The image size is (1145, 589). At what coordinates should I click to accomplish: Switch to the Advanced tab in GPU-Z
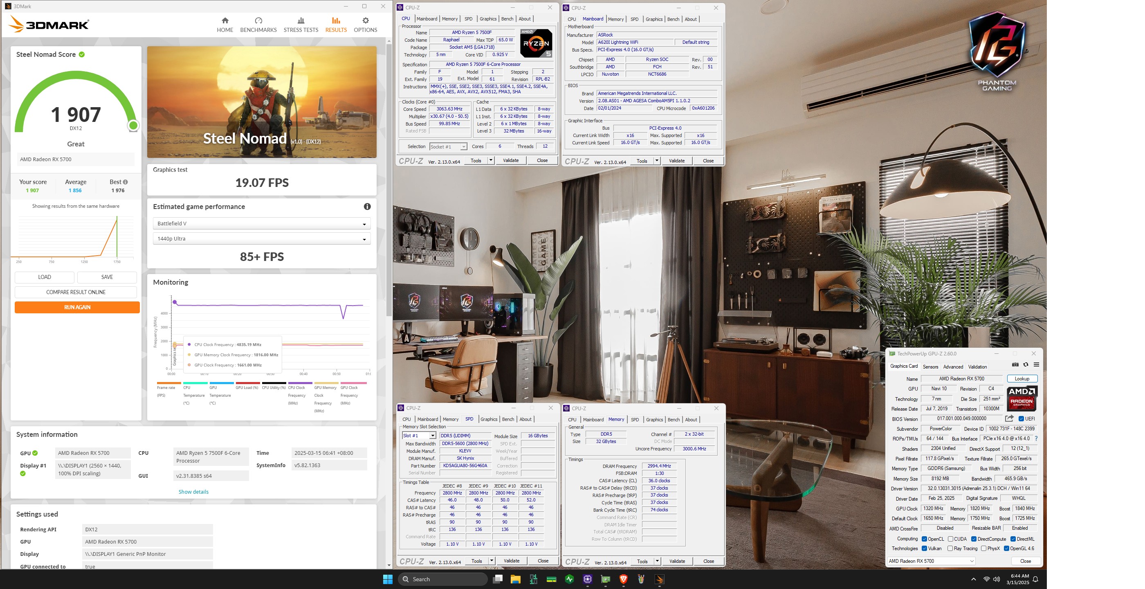(953, 367)
